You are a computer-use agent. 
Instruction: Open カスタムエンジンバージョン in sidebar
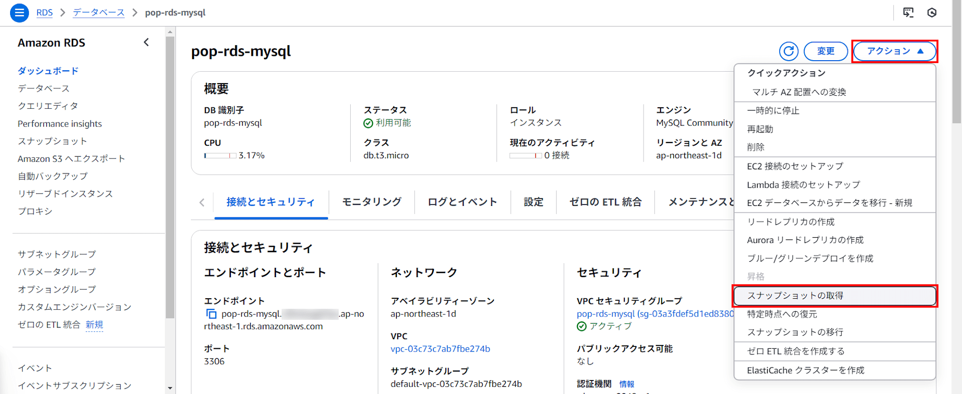pos(75,307)
